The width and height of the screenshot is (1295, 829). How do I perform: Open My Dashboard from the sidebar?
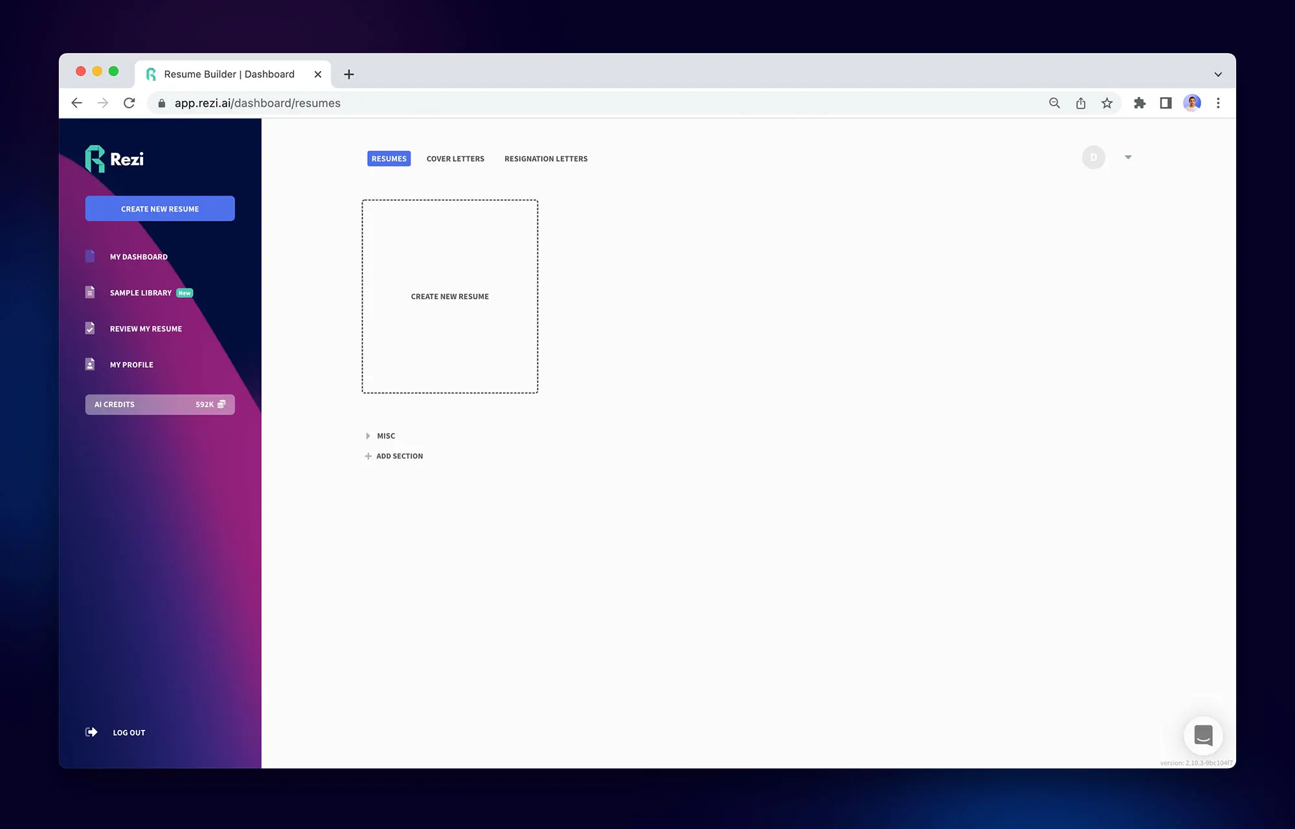(138, 256)
